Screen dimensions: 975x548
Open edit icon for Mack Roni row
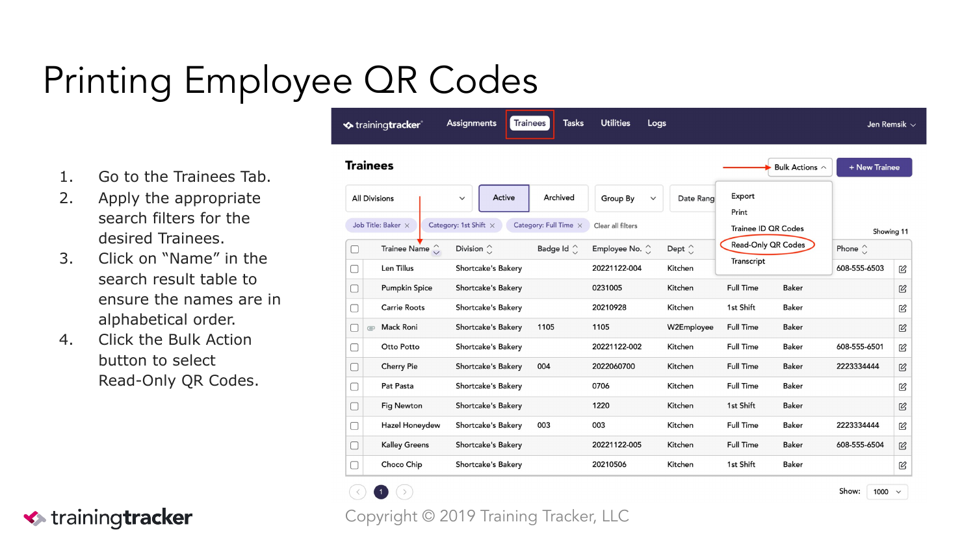(x=903, y=328)
